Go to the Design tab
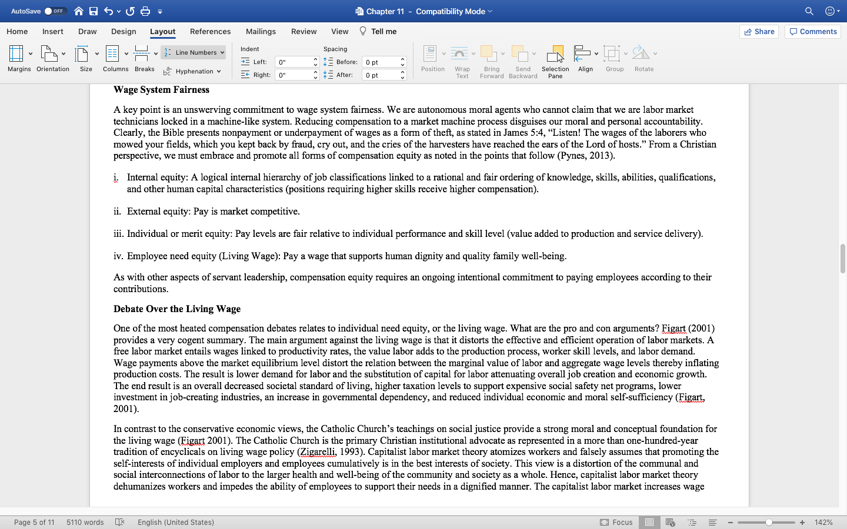This screenshot has height=529, width=847. click(x=124, y=31)
